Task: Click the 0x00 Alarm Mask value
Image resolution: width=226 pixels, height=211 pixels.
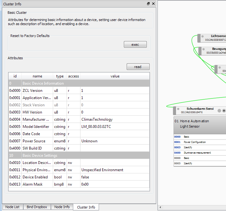Action: pos(115,184)
